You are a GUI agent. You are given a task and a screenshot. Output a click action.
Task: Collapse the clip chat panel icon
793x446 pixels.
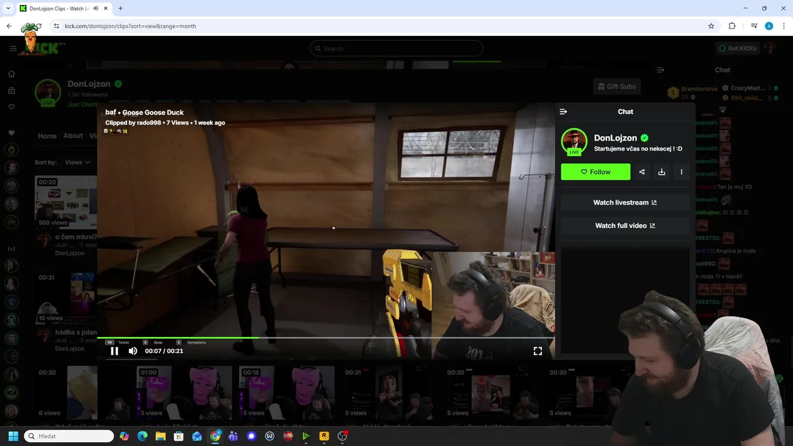pos(563,111)
